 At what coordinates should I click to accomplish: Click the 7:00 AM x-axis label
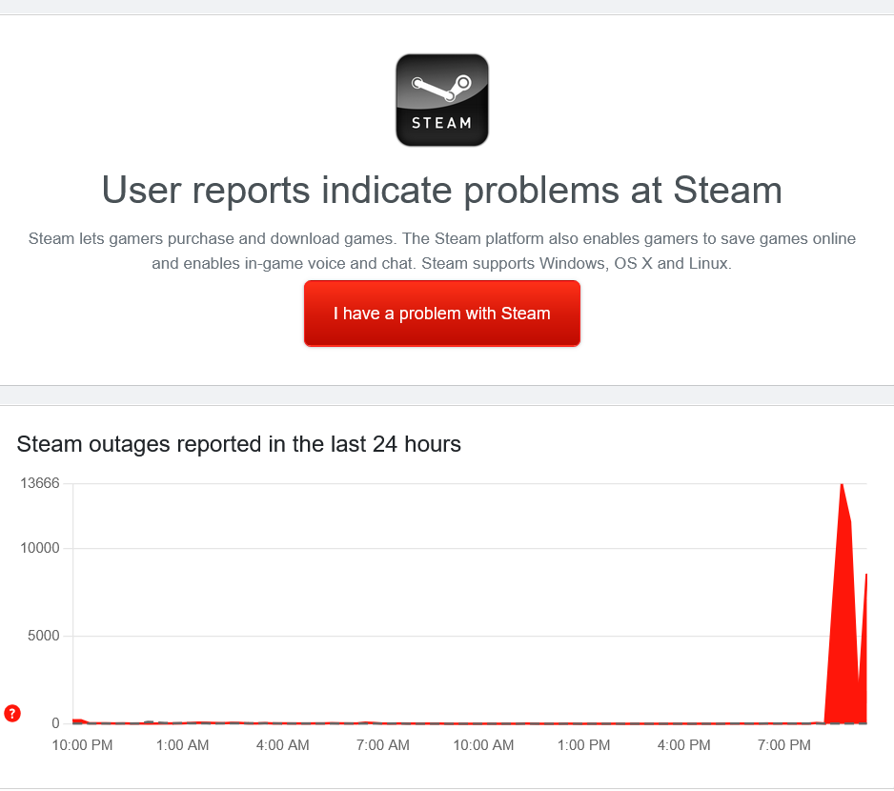383,745
